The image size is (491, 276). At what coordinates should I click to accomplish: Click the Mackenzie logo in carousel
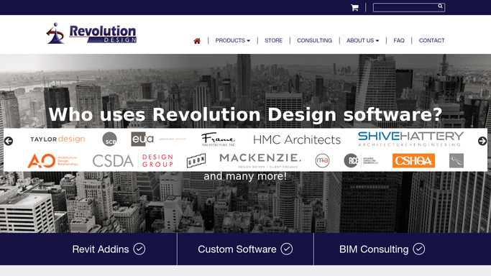(x=260, y=161)
